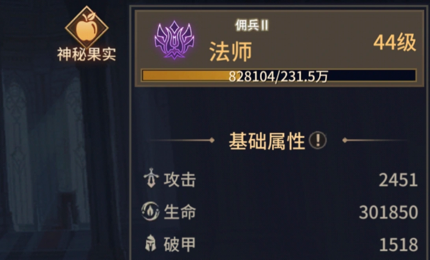The width and height of the screenshot is (430, 260).
Task: Click the life value 301850
Action: coord(388,213)
